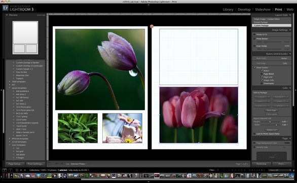This screenshot has height=183, width=297.
Task: Check the Page Bleed guide option
Action: [262, 74]
